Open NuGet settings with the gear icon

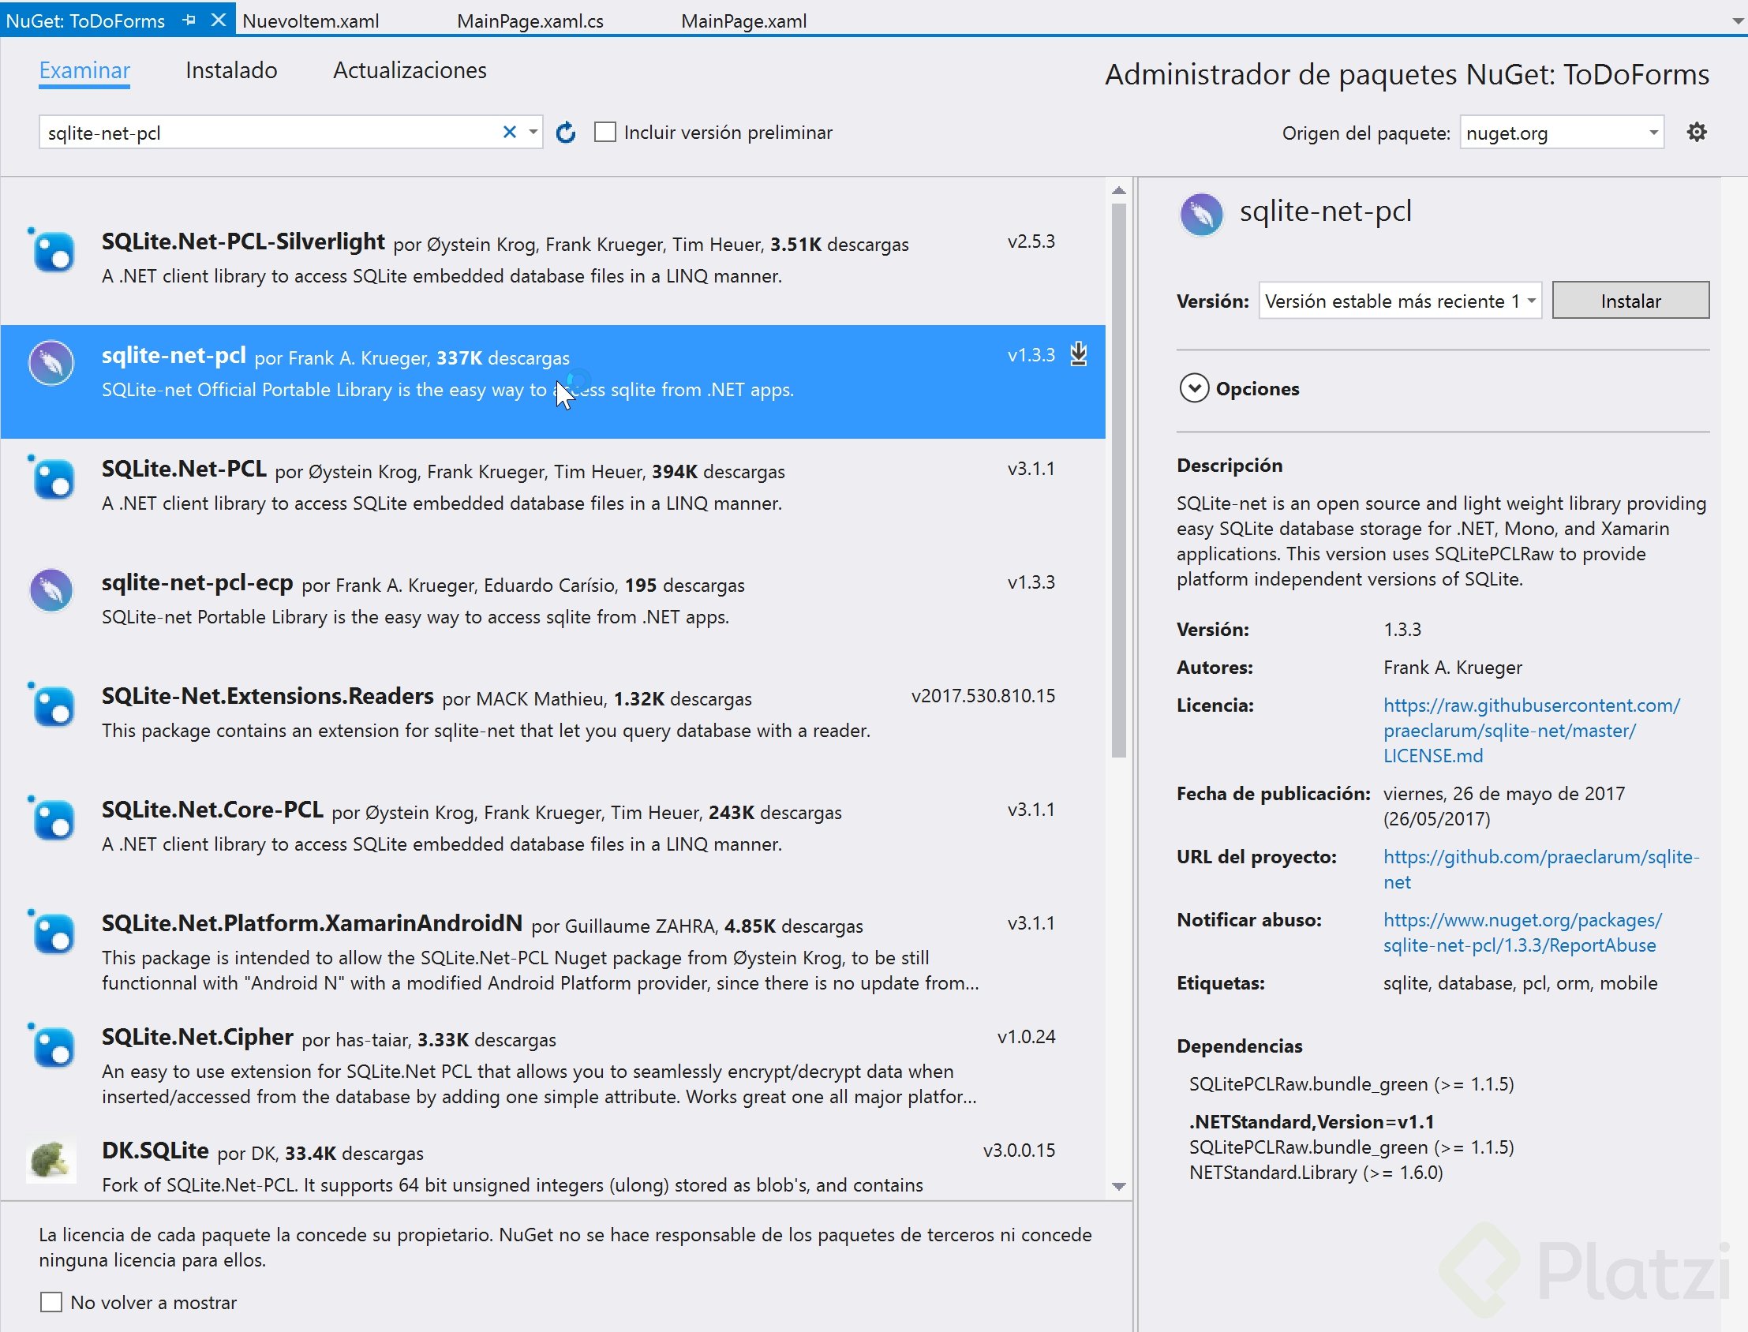click(x=1697, y=132)
